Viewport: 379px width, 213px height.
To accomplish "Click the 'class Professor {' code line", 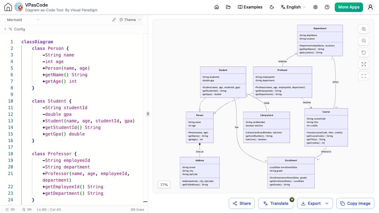I will pyautogui.click(x=54, y=154).
